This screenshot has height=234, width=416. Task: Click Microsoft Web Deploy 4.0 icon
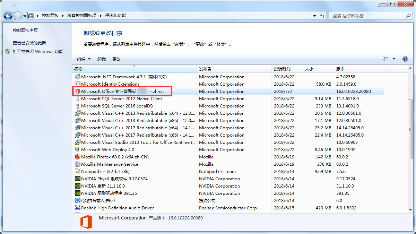(x=78, y=150)
